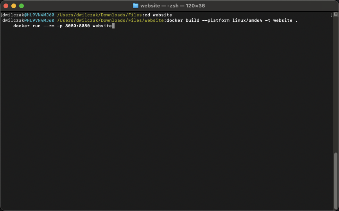This screenshot has height=211, width=339.
Task: Close the terminal window with red button
Action: (x=6, y=6)
